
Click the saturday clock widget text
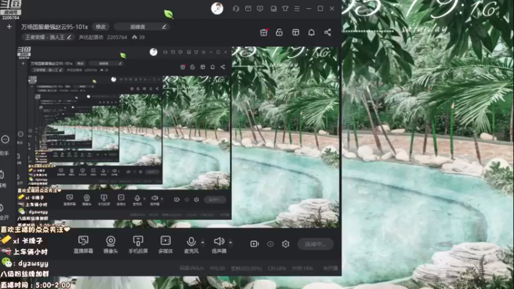pyautogui.click(x=425, y=29)
